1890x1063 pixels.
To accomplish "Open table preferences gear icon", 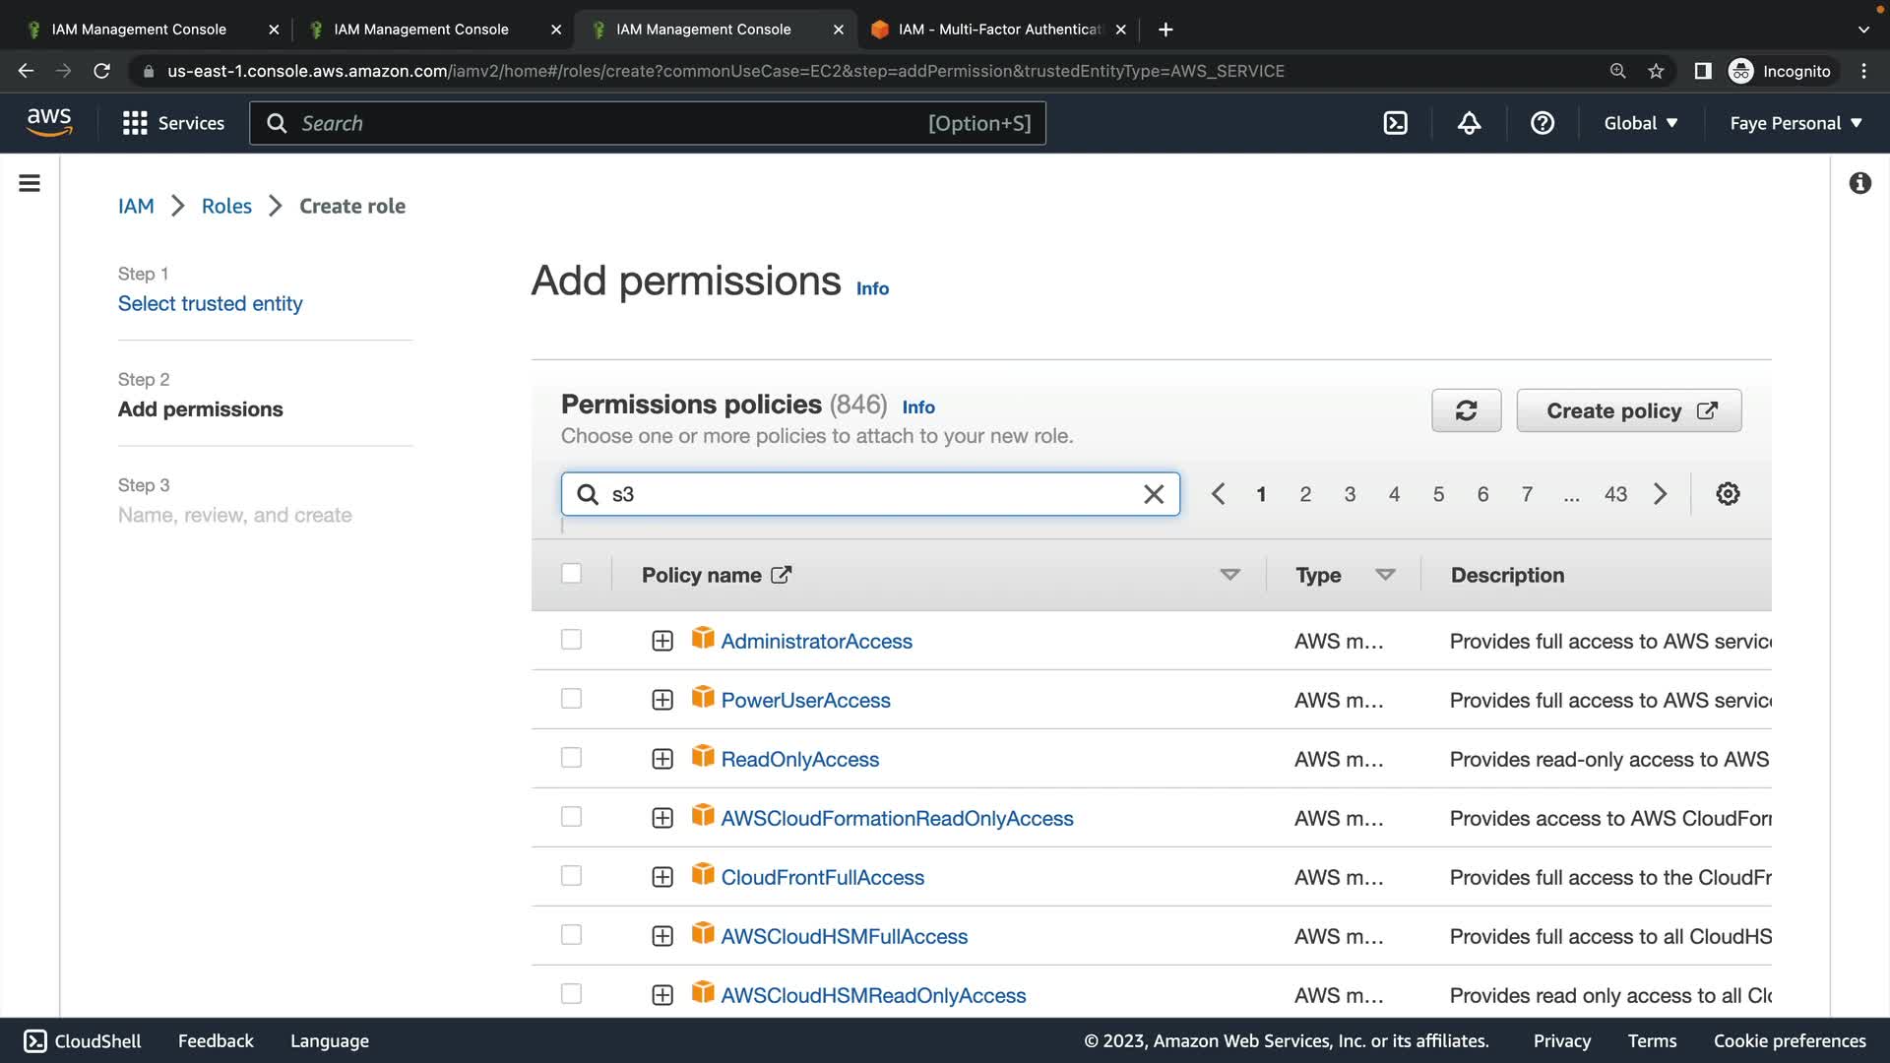I will pos(1728,494).
